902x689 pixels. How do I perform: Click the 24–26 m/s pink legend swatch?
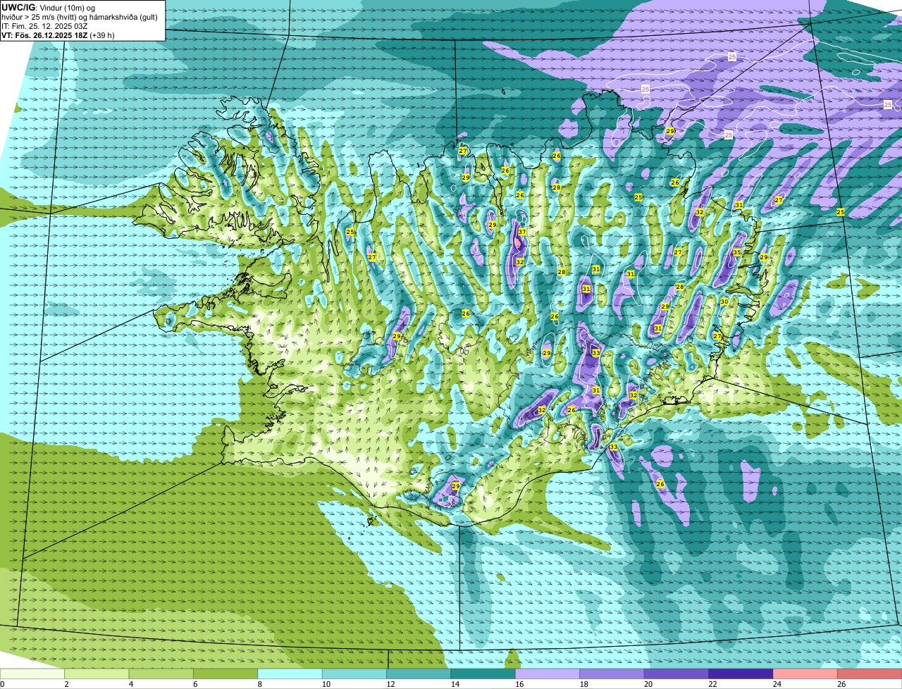point(805,674)
